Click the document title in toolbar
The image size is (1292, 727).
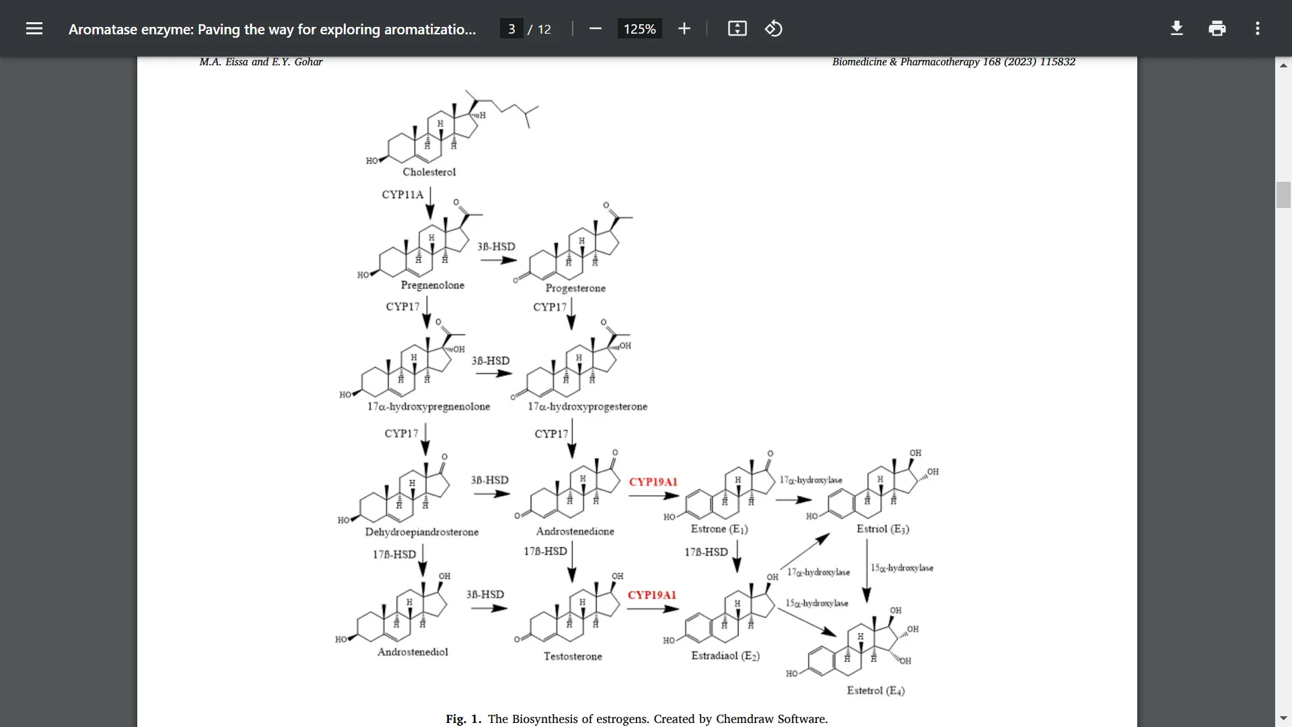272,29
